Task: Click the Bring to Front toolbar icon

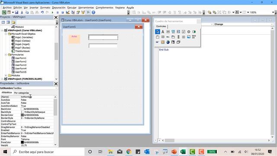Action: pyautogui.click(x=209, y=13)
